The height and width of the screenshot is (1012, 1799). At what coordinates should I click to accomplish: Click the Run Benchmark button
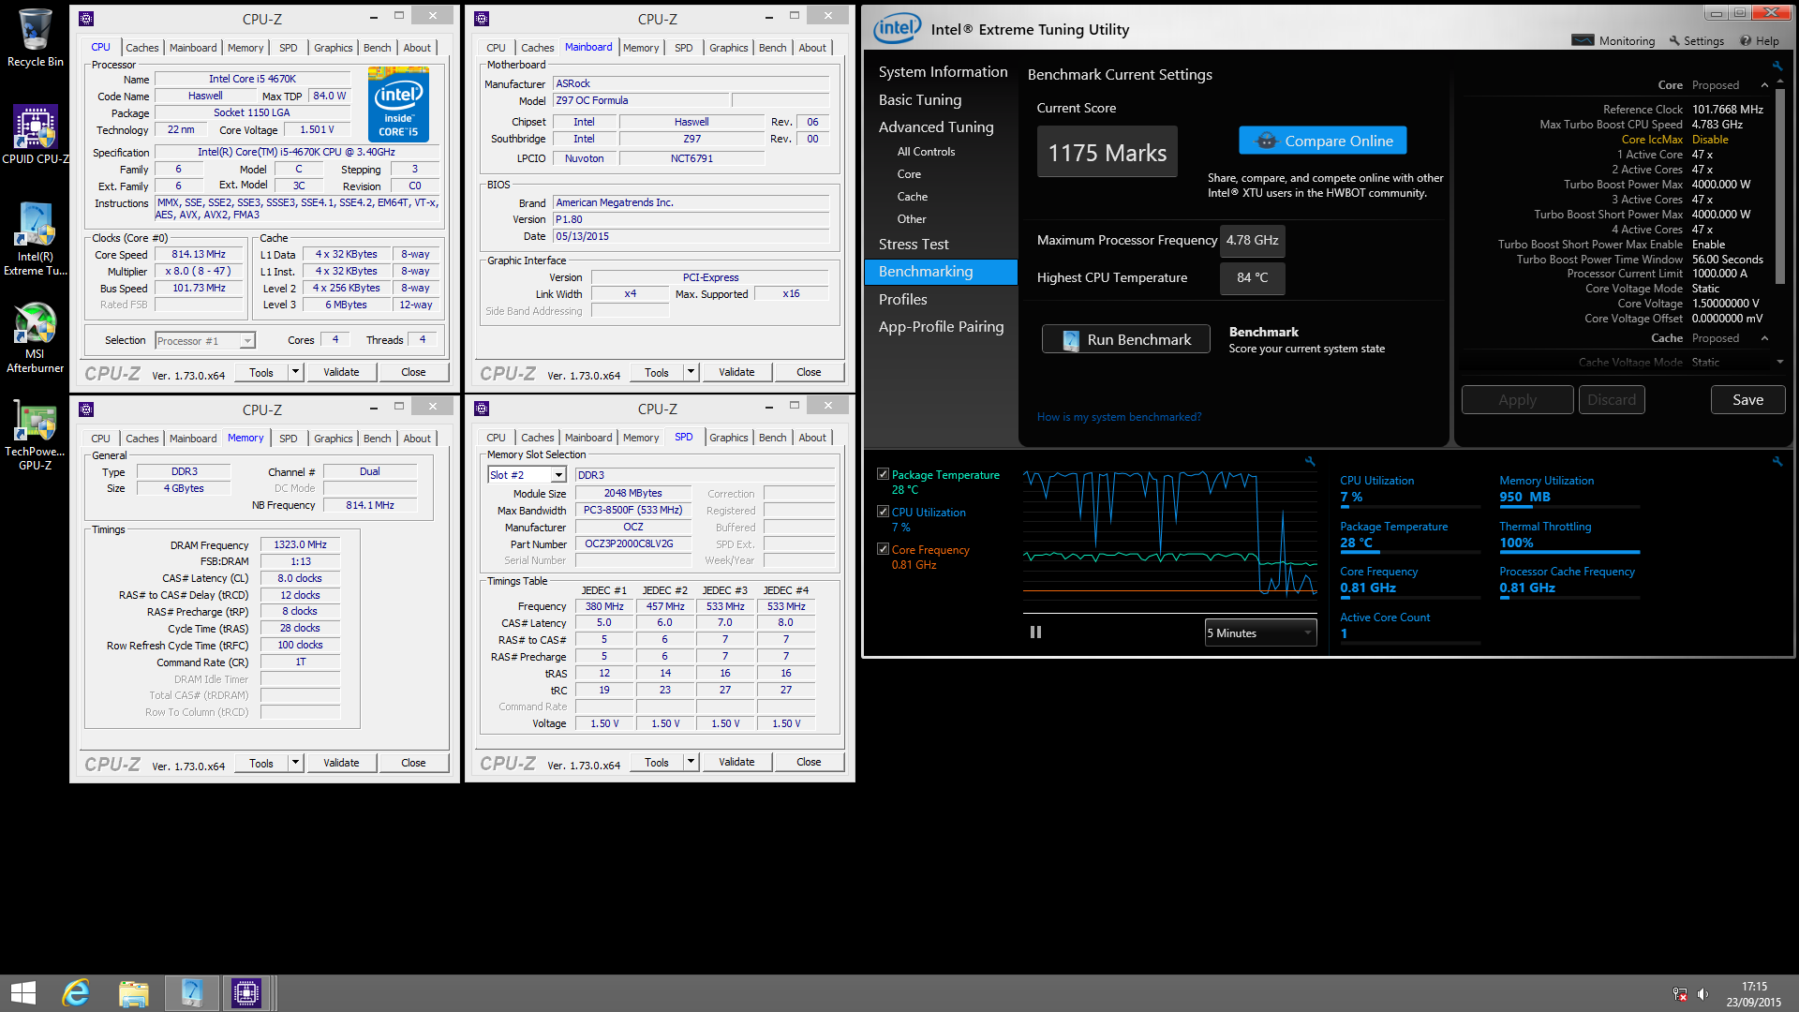tap(1125, 339)
